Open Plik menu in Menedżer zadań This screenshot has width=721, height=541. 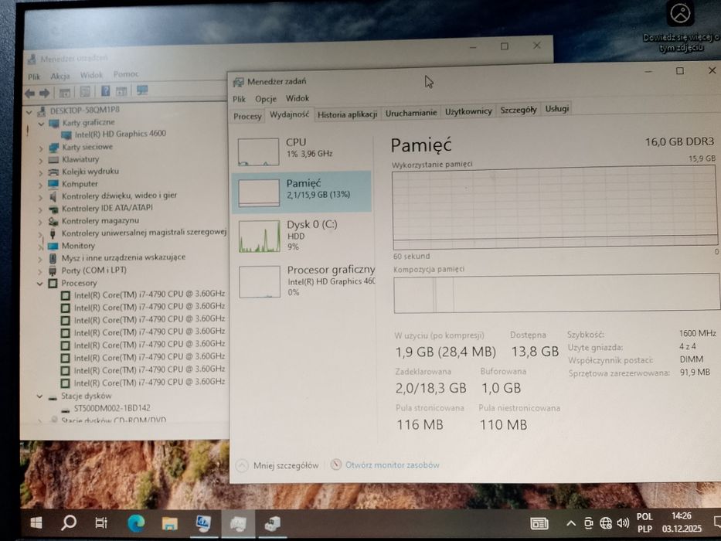tap(239, 99)
